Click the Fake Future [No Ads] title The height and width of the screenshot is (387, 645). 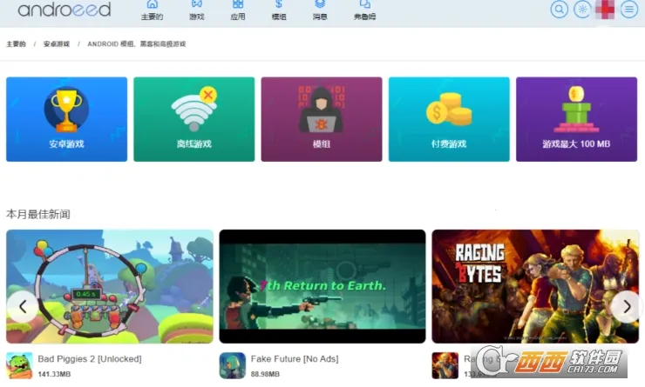[294, 358]
